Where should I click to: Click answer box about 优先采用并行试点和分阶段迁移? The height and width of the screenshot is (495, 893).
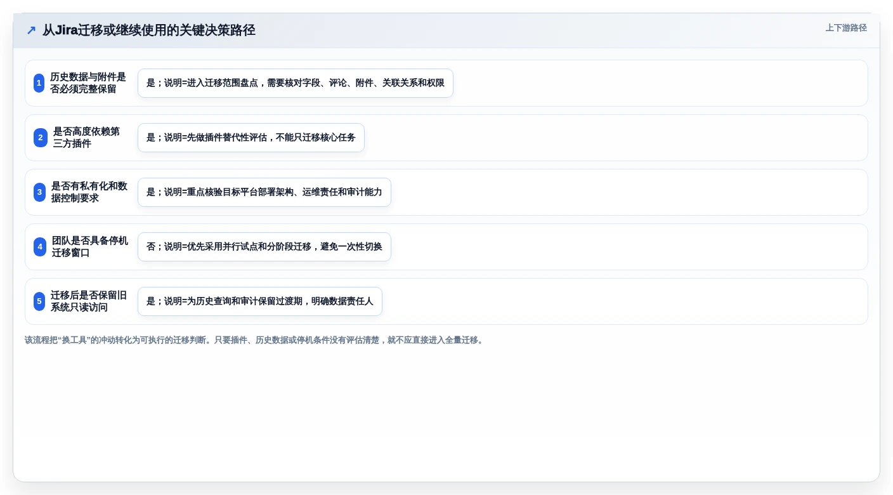click(x=264, y=247)
